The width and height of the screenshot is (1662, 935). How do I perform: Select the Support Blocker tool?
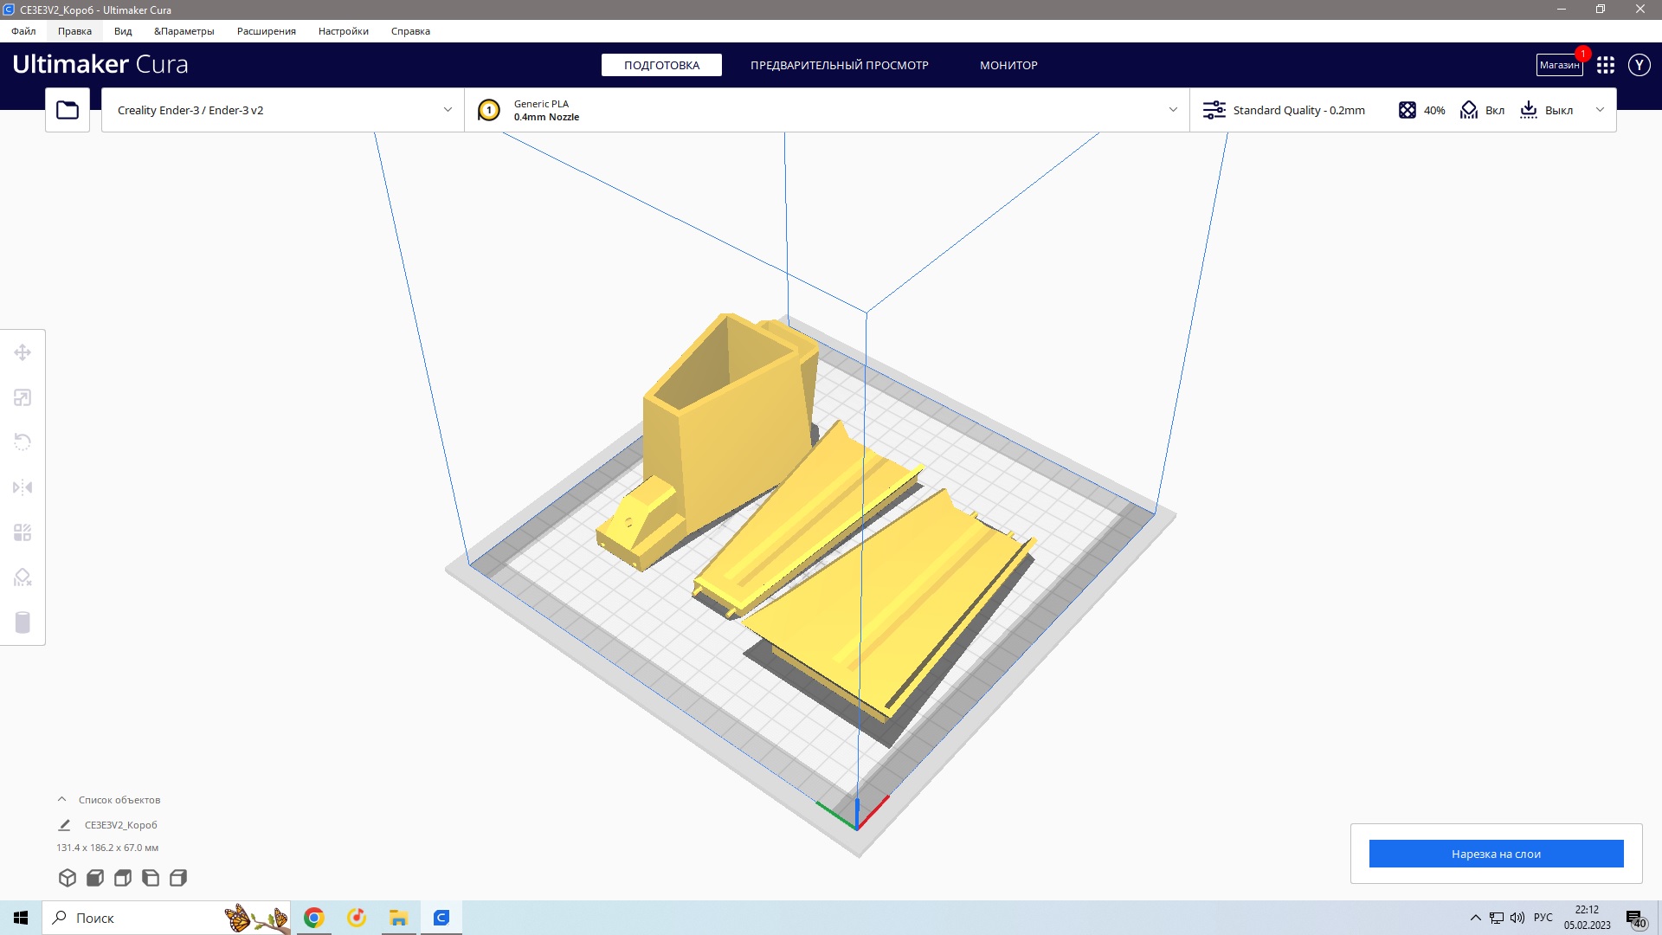coord(23,577)
